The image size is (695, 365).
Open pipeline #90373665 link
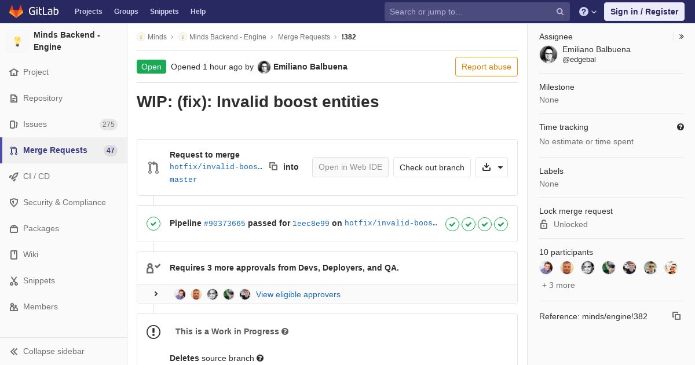225,223
